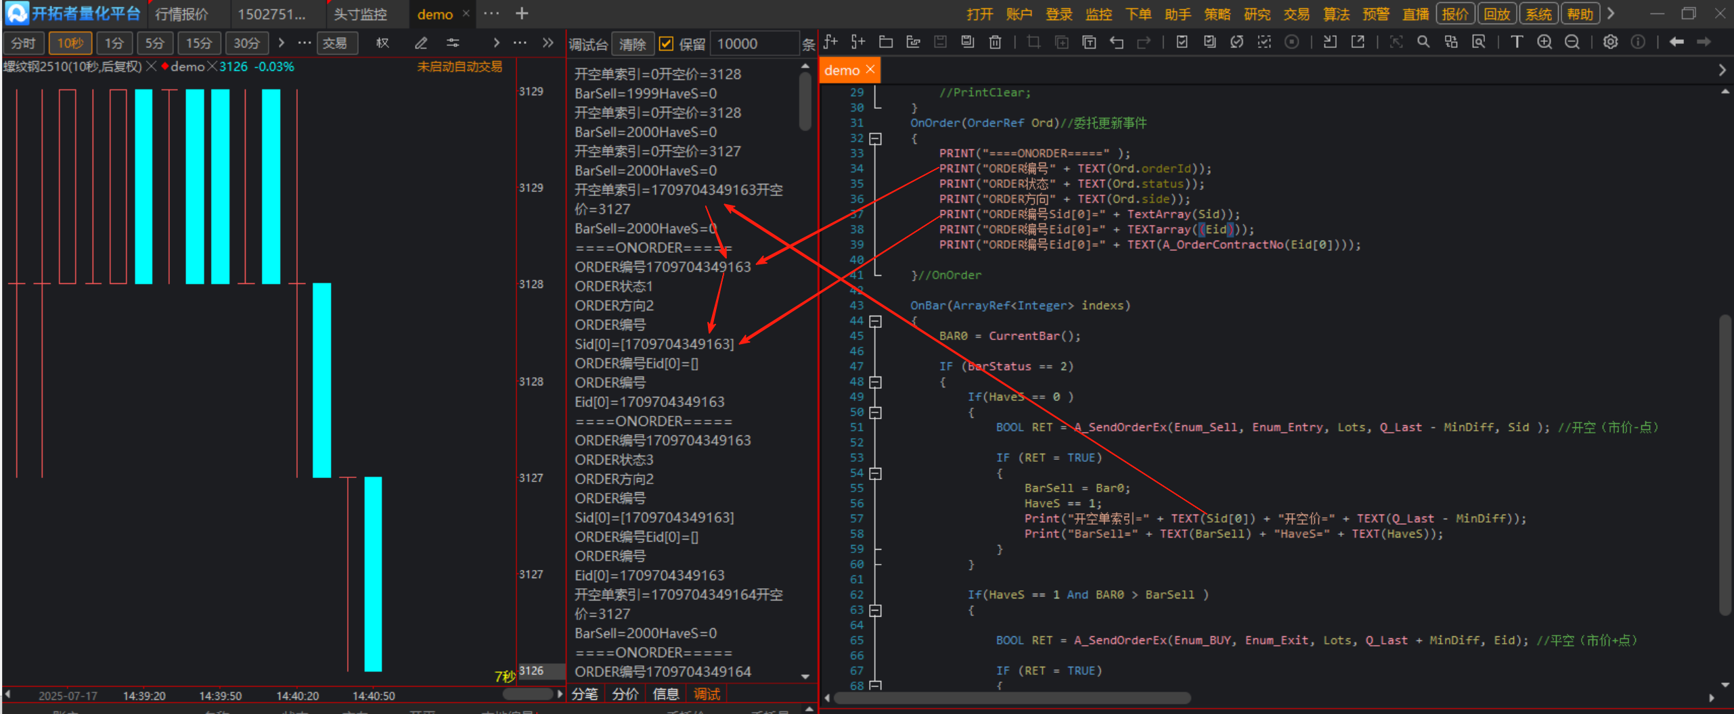Click the 清除 button in debug console
Image resolution: width=1734 pixels, height=714 pixels.
(632, 44)
